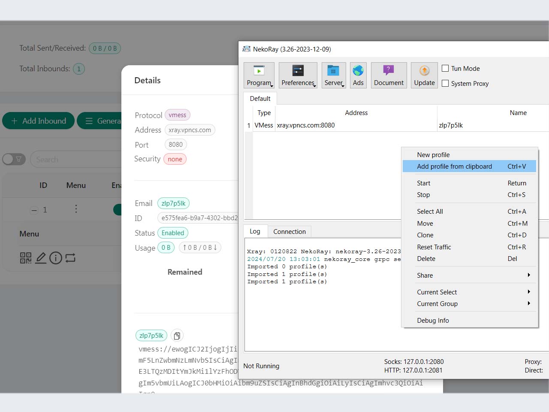Screen dimensions: 549x412
Task: Open the Program toolbar menu in NekoRay
Action: [259, 76]
